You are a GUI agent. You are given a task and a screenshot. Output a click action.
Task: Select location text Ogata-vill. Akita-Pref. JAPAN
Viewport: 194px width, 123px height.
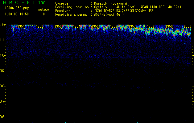coord(121,7)
